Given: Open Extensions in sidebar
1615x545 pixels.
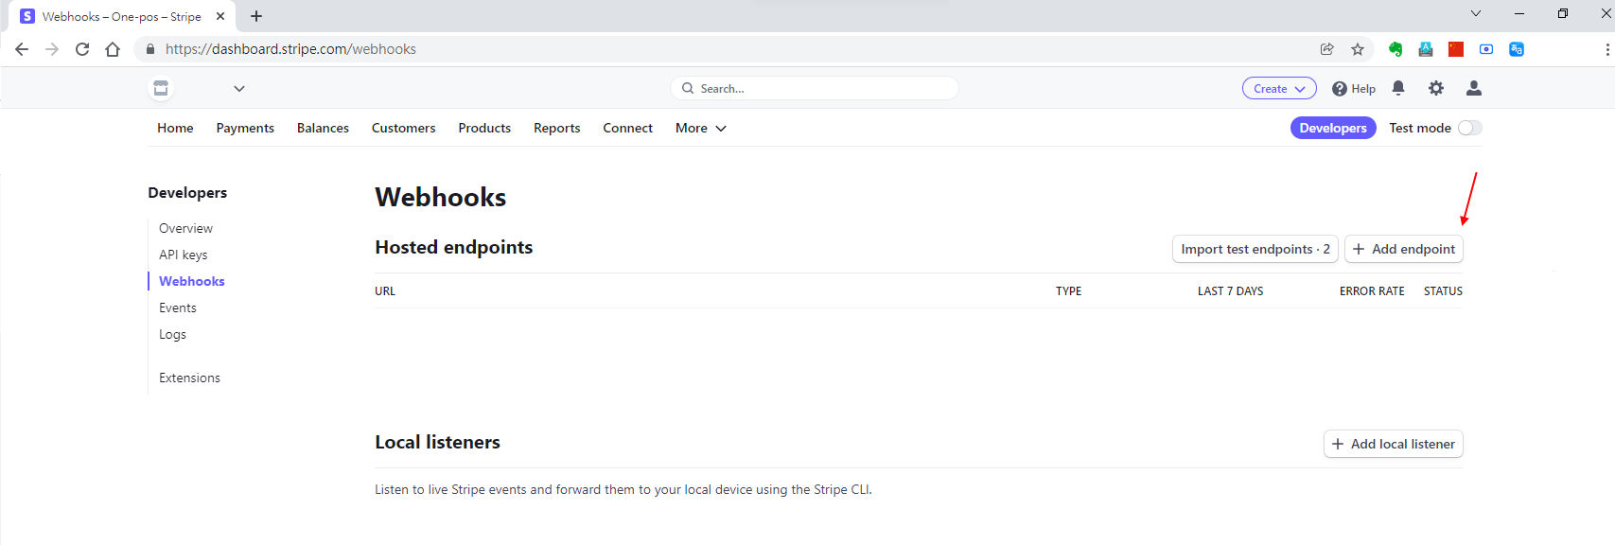Looking at the screenshot, I should coord(189,378).
